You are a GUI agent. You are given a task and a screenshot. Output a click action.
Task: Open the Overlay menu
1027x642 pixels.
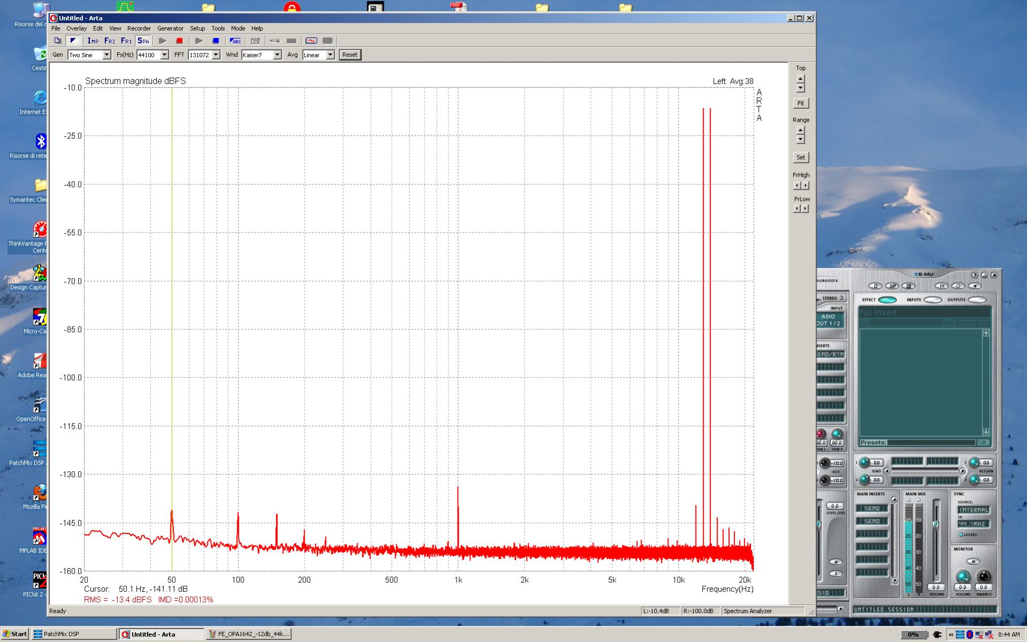[77, 28]
